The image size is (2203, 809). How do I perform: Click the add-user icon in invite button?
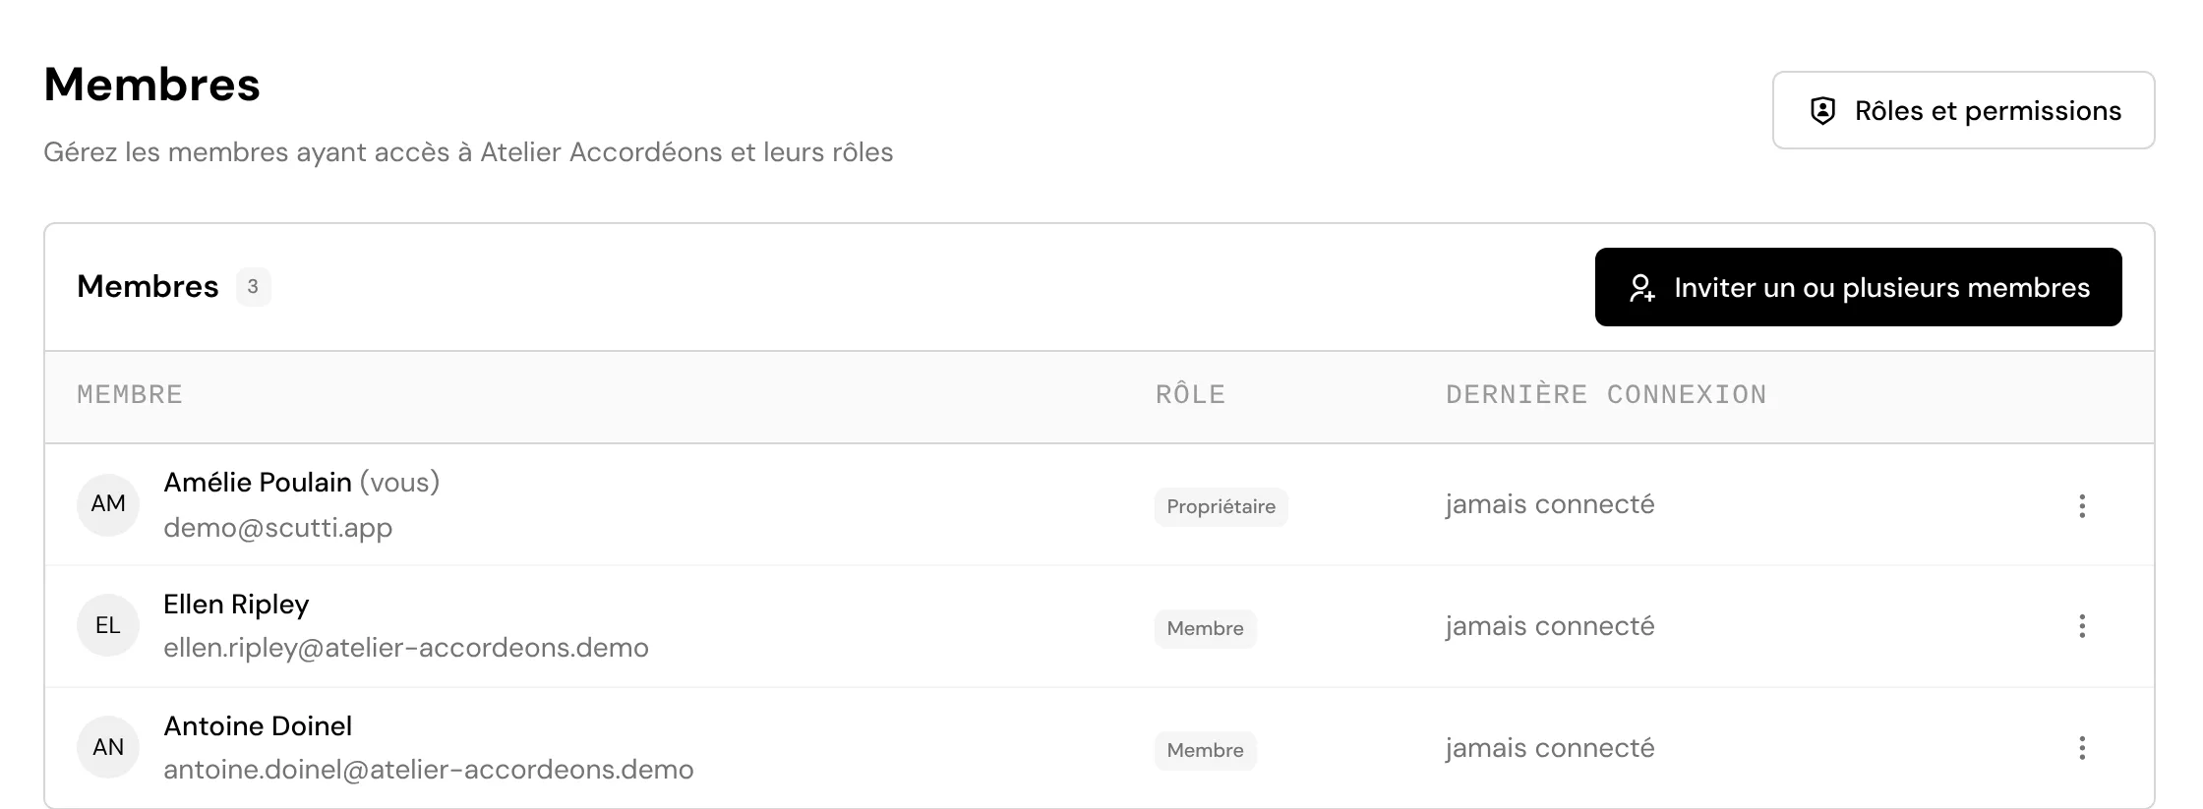pyautogui.click(x=1642, y=288)
